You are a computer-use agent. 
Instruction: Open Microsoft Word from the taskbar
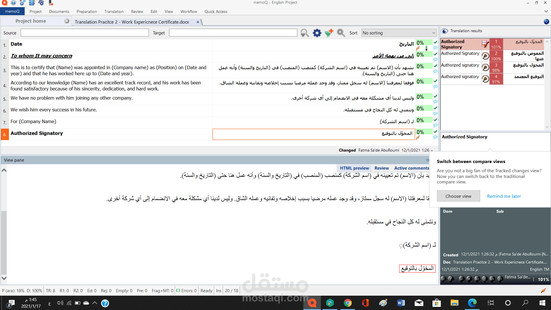(x=401, y=303)
